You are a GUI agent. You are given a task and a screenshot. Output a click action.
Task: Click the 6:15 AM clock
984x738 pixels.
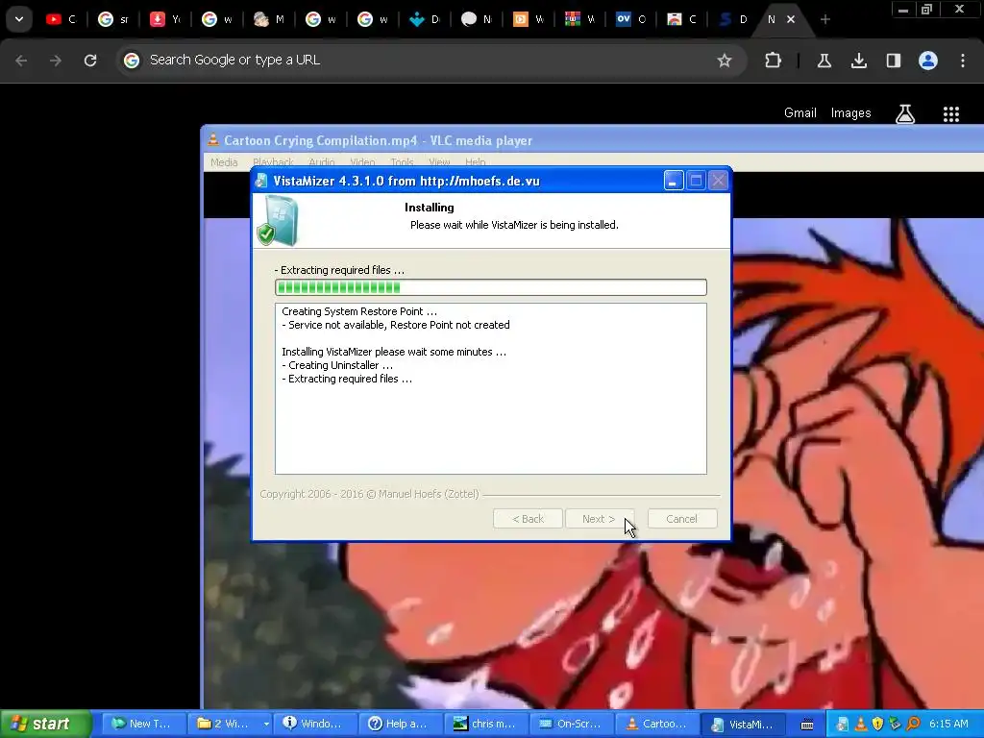(x=948, y=724)
